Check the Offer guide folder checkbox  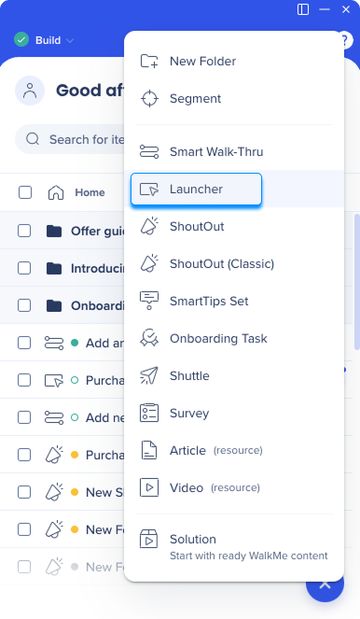[x=24, y=231]
